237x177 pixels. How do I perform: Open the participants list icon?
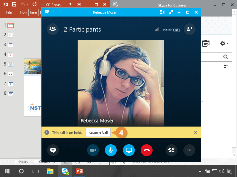(53, 29)
